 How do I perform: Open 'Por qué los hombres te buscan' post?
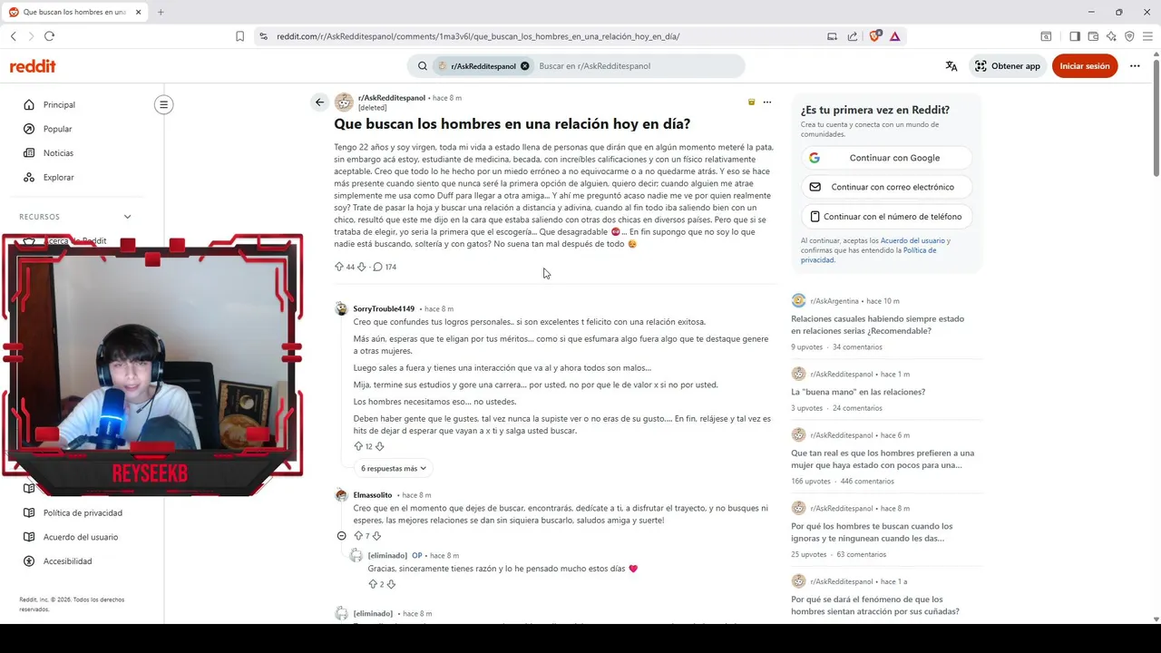[x=872, y=532]
